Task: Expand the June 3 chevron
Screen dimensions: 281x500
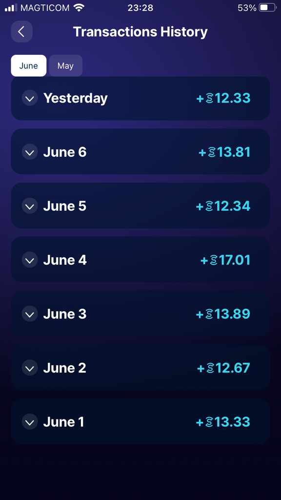Action: [x=30, y=314]
